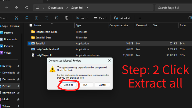Go up one folder level arrow
The image size is (192, 108).
(17, 8)
